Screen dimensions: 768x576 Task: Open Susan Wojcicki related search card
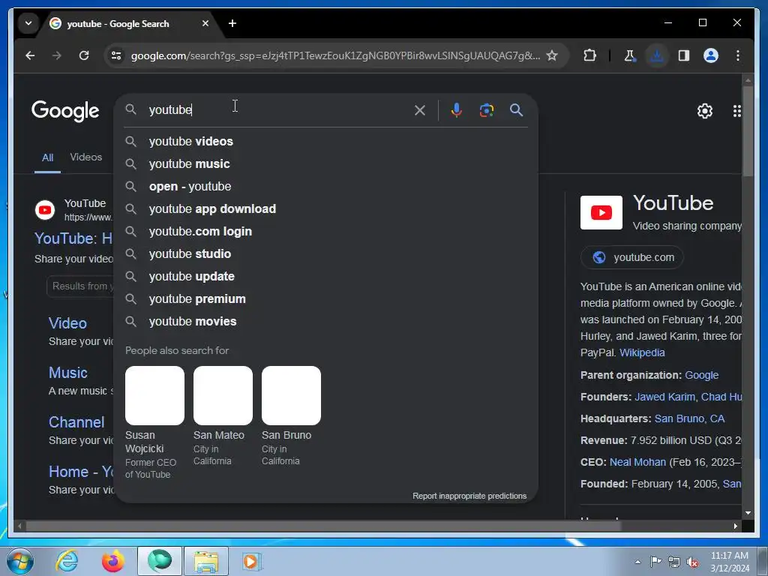[154, 423]
